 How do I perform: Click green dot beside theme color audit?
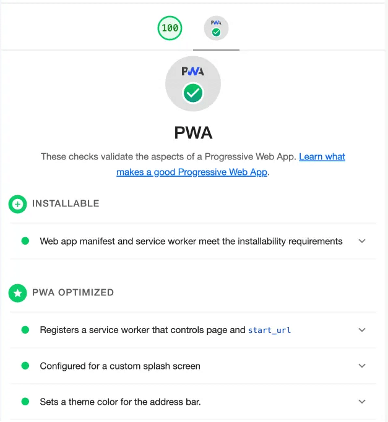click(25, 402)
